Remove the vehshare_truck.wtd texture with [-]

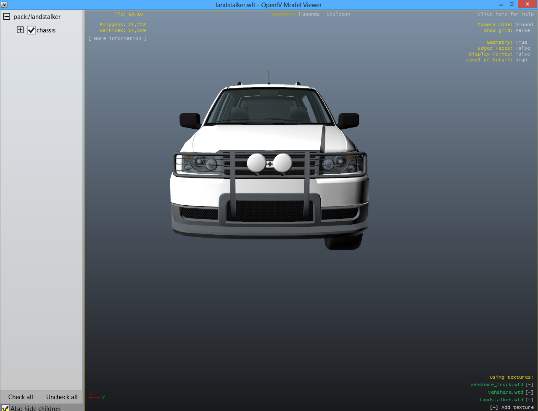[529, 384]
